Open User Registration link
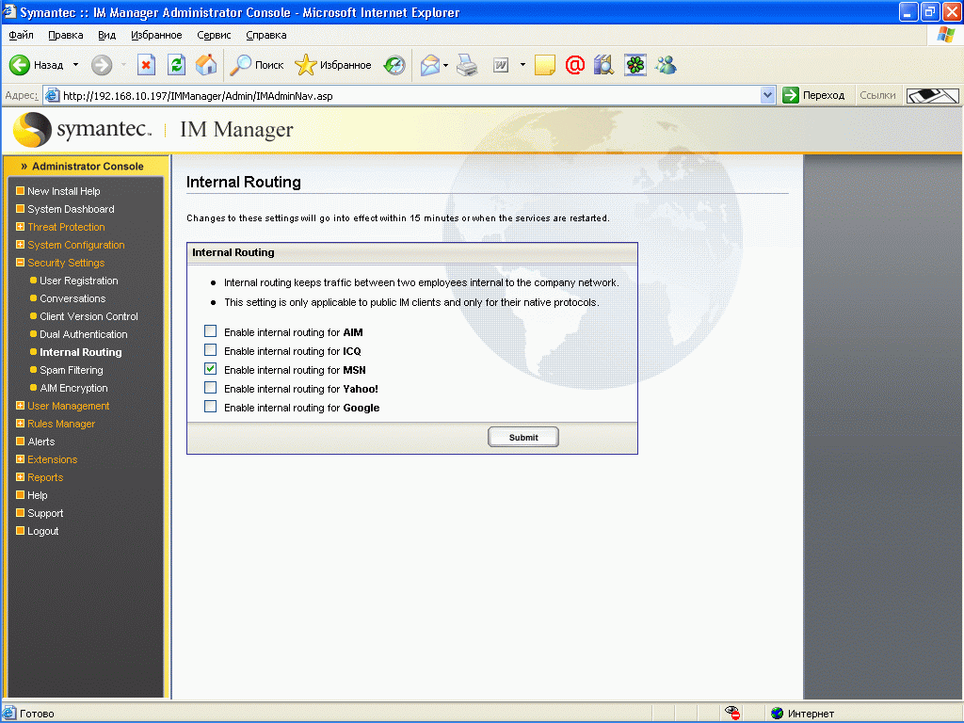Viewport: 964px width, 723px height. point(79,281)
